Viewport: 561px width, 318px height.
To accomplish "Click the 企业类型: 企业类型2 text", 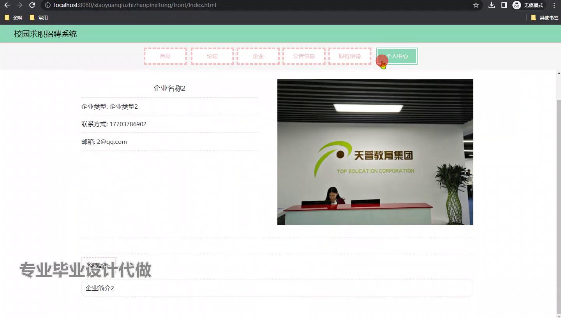I will 109,106.
